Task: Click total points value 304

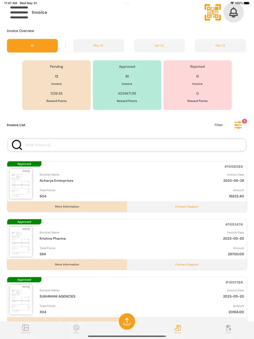Action: [x=43, y=312]
